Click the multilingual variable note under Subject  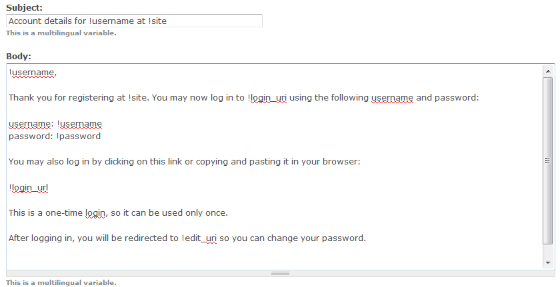(x=61, y=33)
